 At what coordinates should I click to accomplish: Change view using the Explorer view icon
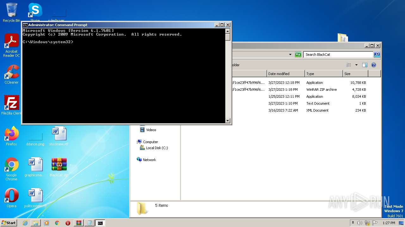click(x=349, y=65)
